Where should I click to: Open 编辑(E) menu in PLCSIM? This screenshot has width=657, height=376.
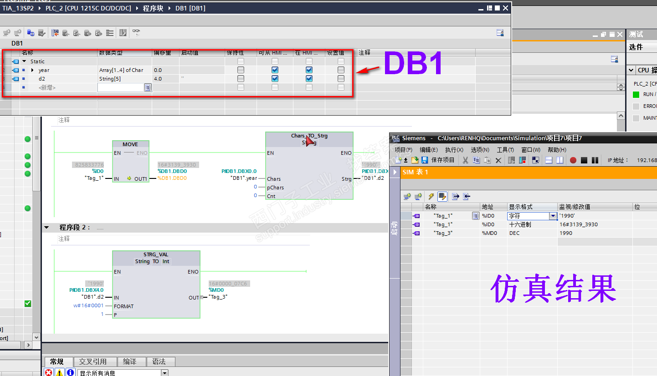(x=429, y=150)
